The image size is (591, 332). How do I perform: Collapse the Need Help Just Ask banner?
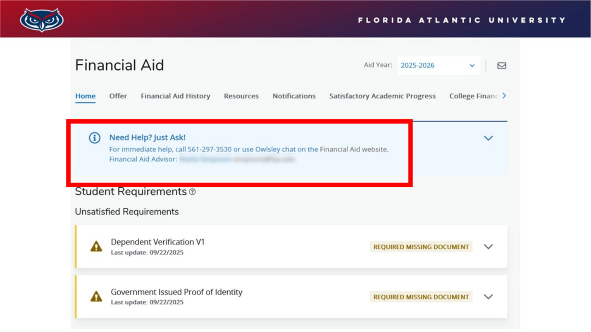coord(488,138)
